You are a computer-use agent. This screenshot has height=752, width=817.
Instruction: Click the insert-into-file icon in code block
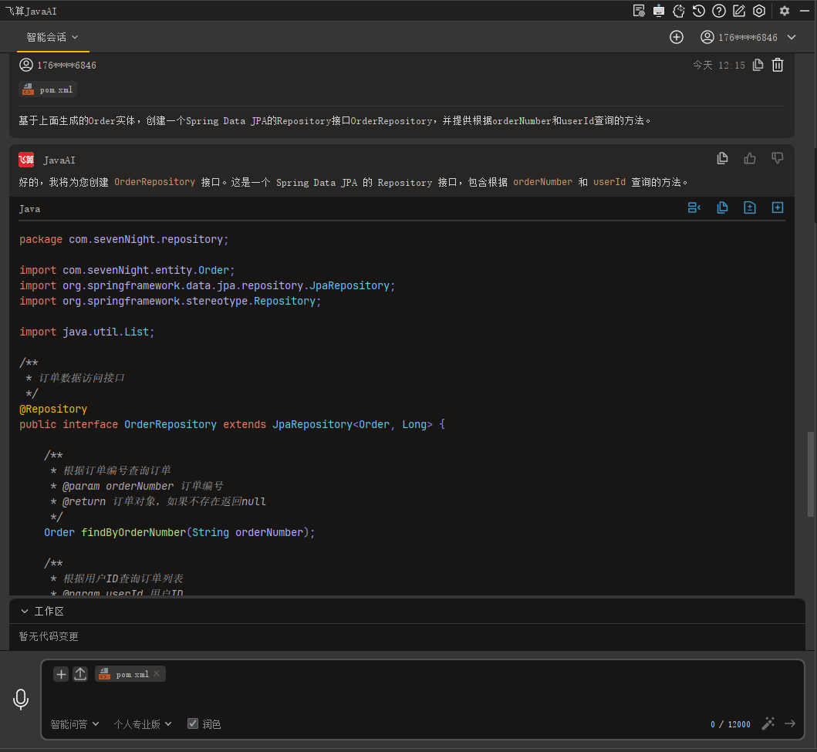click(x=750, y=207)
